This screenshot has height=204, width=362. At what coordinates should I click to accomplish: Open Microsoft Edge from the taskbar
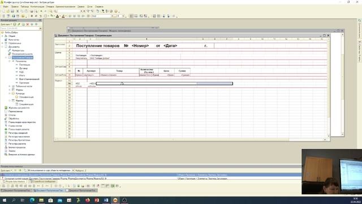pos(32,200)
